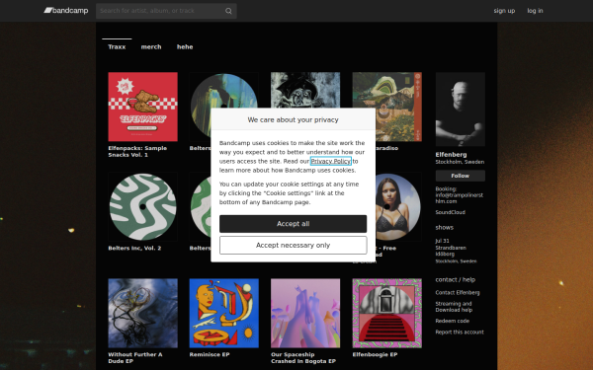
Task: Click Contact Elfenberg
Action: click(x=458, y=293)
